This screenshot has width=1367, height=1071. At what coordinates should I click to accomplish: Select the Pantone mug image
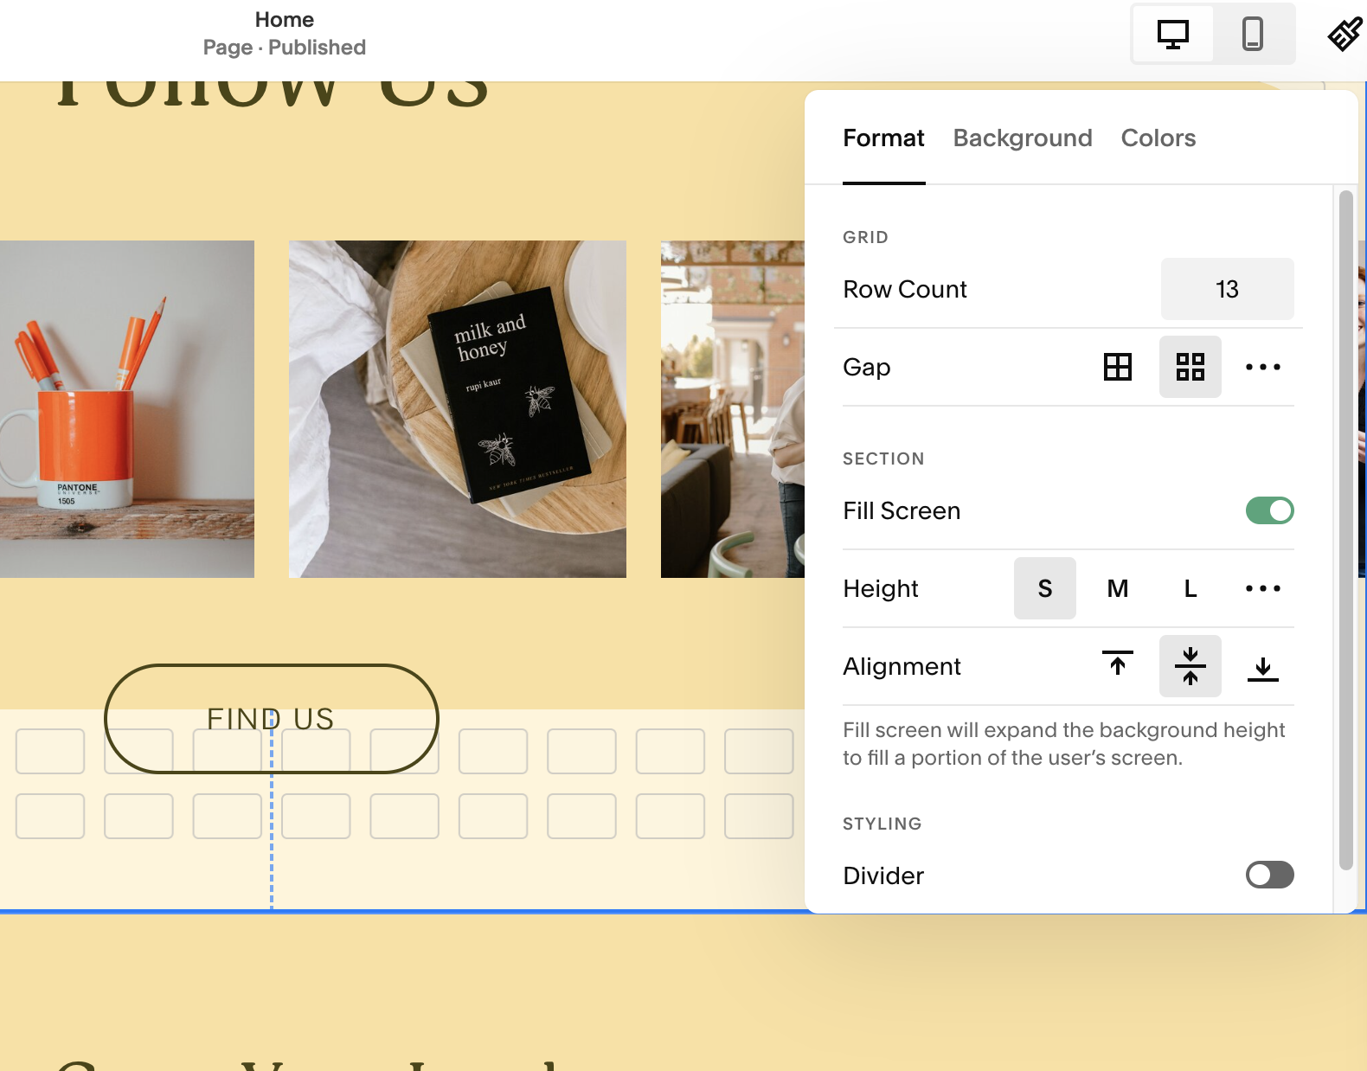tap(127, 409)
